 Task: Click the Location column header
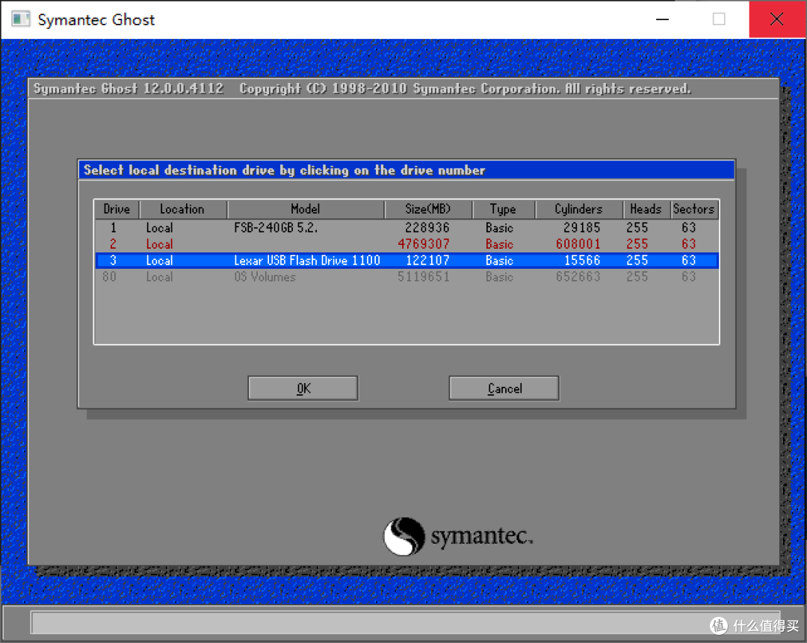(182, 209)
